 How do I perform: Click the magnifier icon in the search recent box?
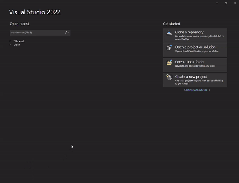(x=66, y=33)
